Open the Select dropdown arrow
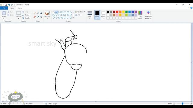 [x=18, y=18]
